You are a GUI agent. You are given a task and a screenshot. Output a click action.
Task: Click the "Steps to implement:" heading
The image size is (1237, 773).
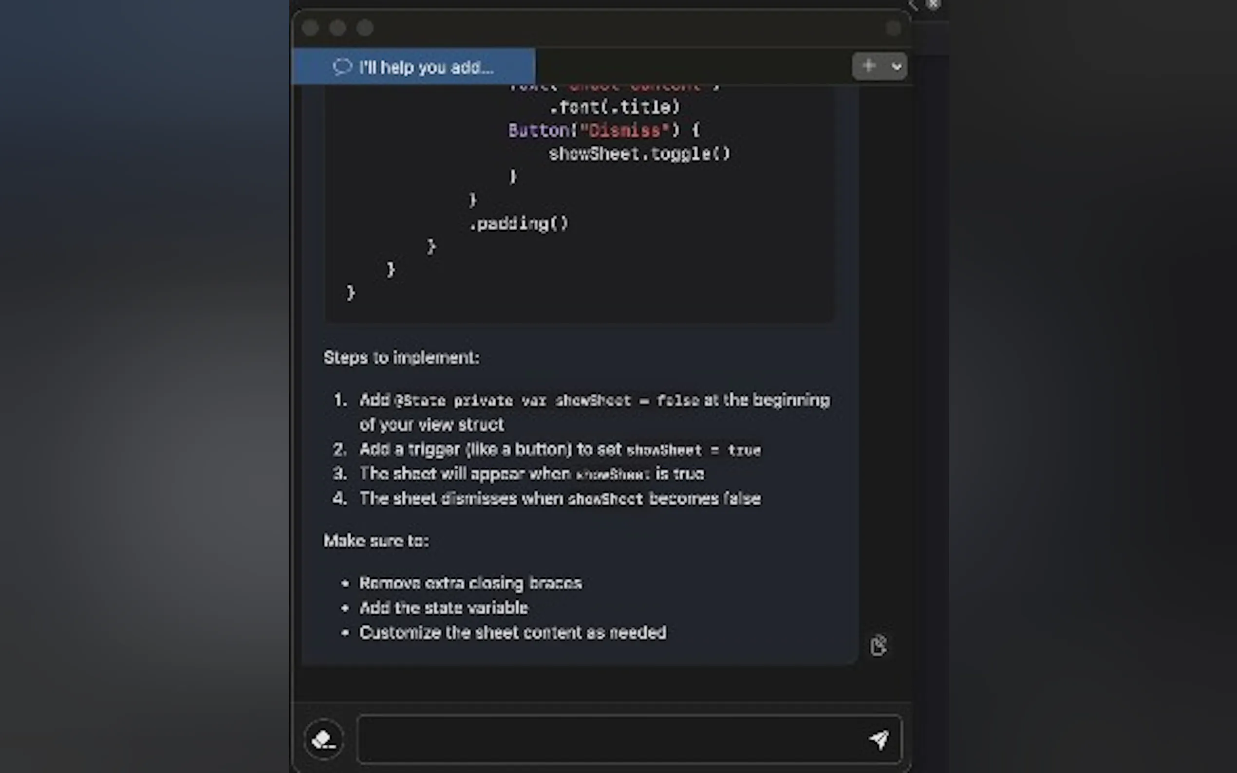(401, 358)
